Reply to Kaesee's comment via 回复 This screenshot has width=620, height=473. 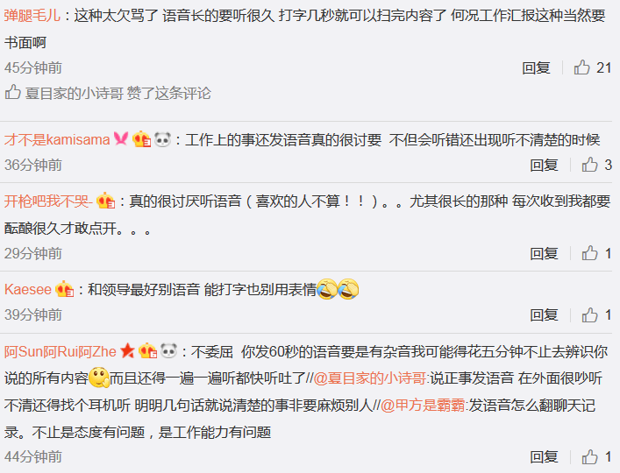[x=544, y=315]
